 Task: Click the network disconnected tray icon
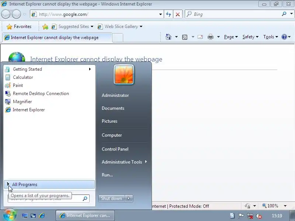tap(250, 216)
